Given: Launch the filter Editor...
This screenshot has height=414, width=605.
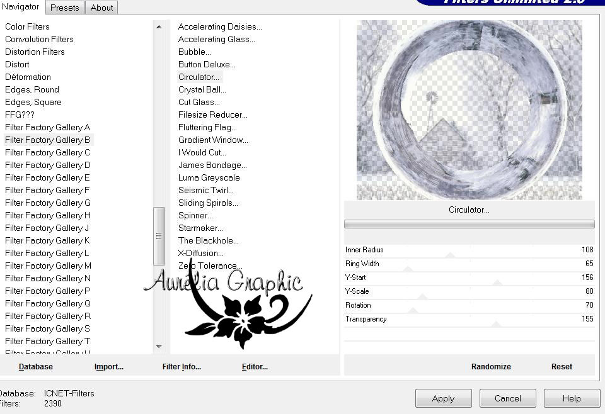Looking at the screenshot, I should point(255,366).
